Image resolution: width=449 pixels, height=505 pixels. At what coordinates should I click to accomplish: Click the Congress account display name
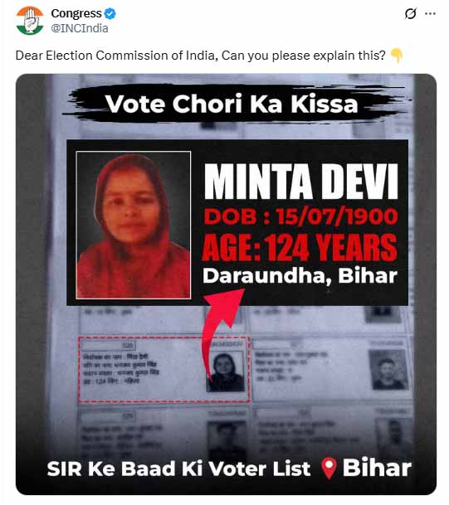[x=76, y=13]
